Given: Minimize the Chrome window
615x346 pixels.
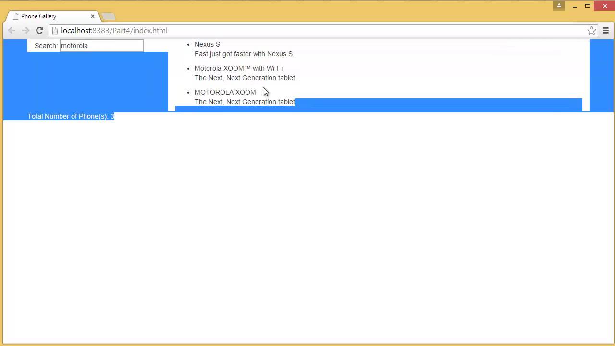Looking at the screenshot, I should 575,6.
